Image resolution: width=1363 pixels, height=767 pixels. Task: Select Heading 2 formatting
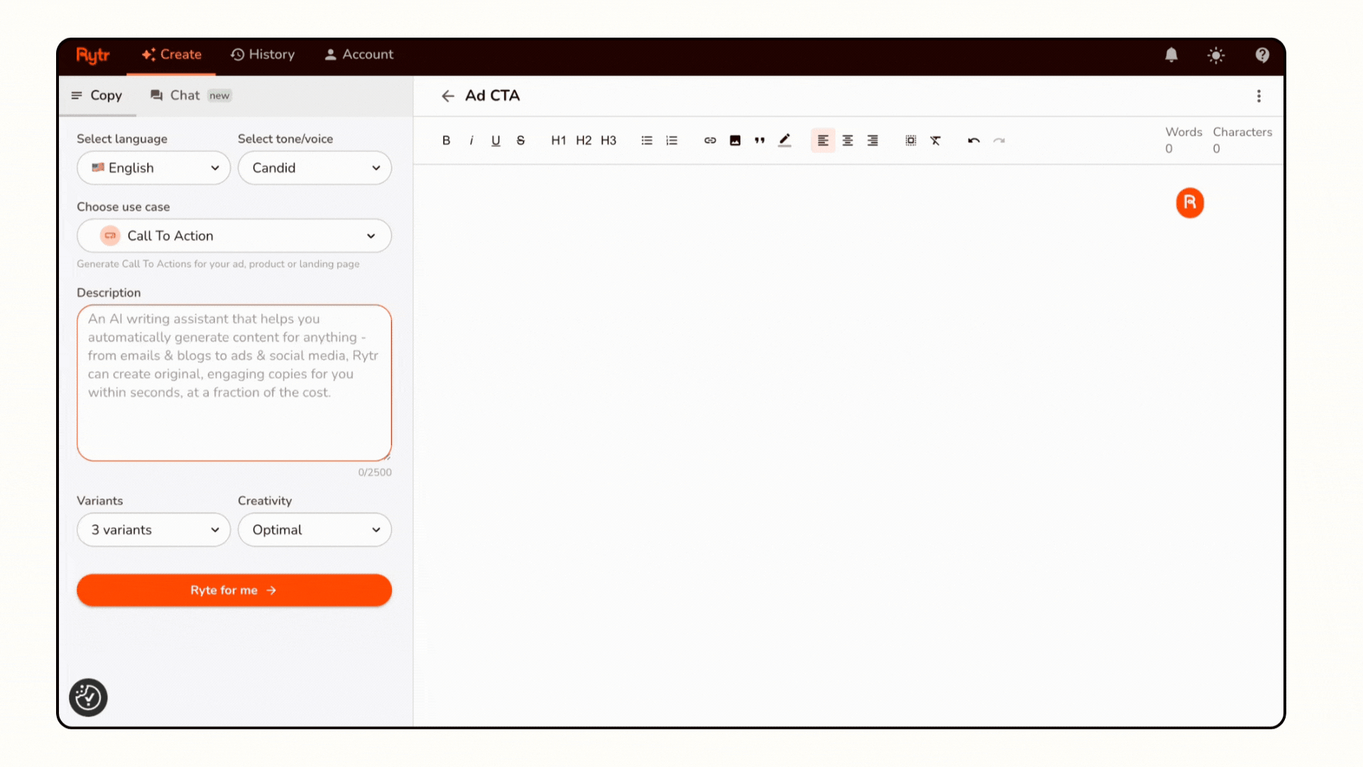pos(584,140)
